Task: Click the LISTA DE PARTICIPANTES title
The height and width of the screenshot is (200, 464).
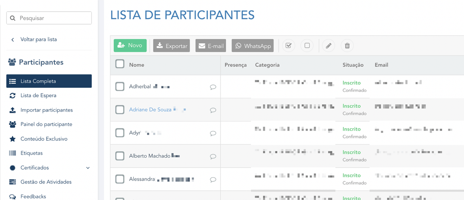Action: (x=182, y=15)
